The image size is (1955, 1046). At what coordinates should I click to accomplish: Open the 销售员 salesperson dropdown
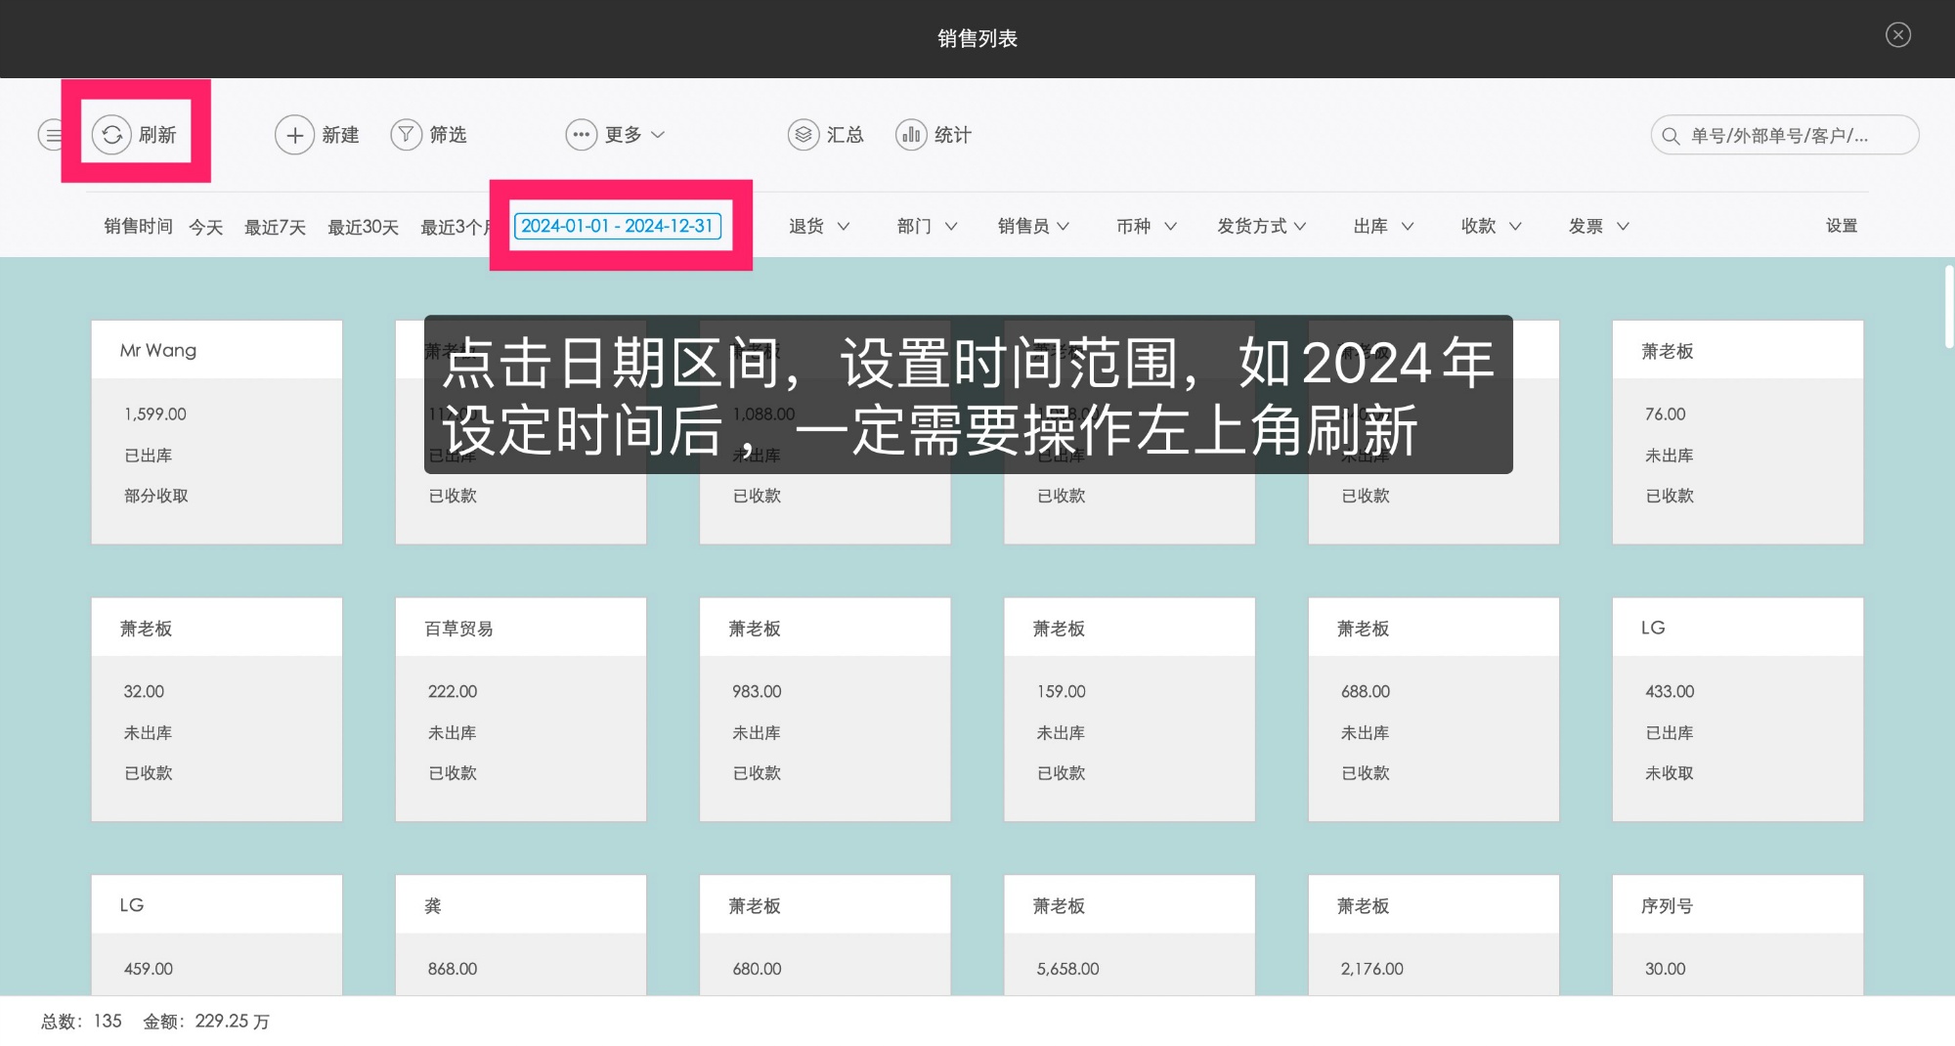[x=1033, y=226]
